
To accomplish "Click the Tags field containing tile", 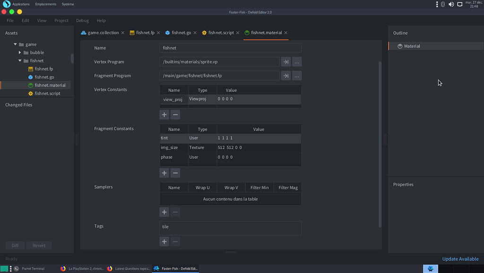I will (230, 228).
